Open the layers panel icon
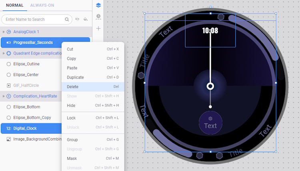Image resolution: width=300 pixels, height=171 pixels. pos(98,5)
